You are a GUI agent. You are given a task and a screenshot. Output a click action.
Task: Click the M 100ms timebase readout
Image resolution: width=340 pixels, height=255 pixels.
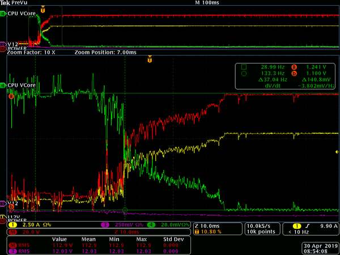[x=207, y=3]
